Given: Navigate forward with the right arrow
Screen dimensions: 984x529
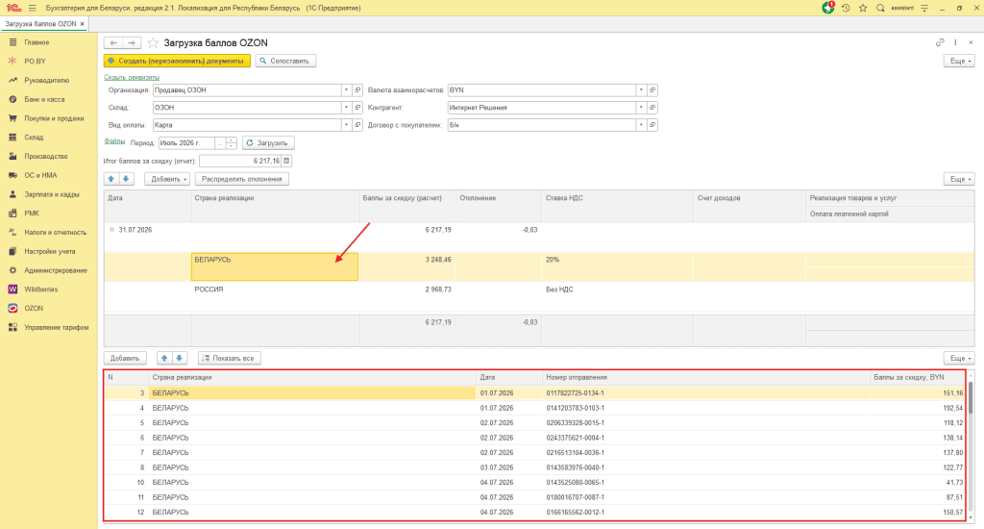Looking at the screenshot, I should (131, 42).
